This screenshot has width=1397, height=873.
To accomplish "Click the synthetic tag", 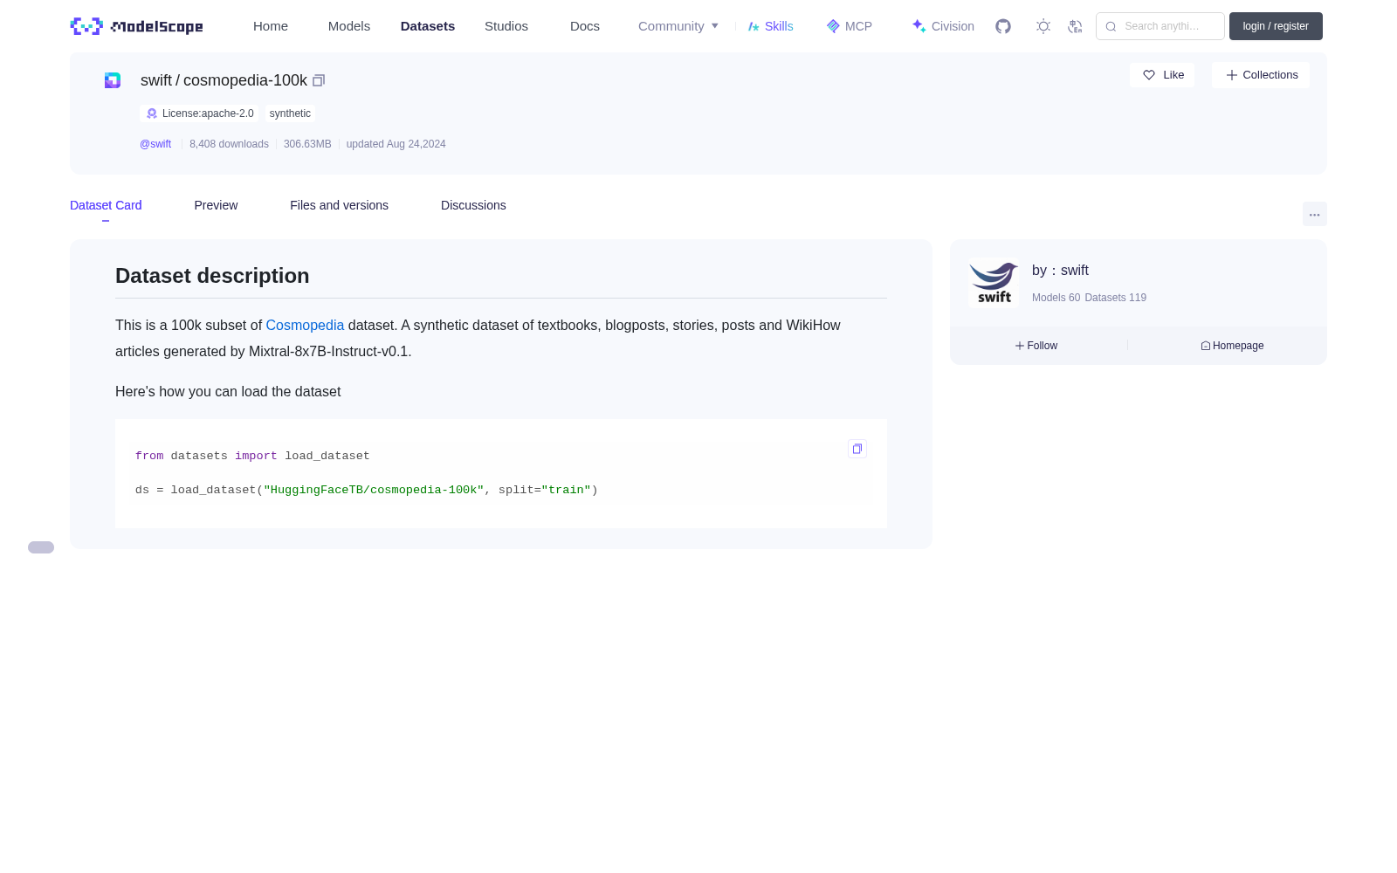I will point(290,113).
